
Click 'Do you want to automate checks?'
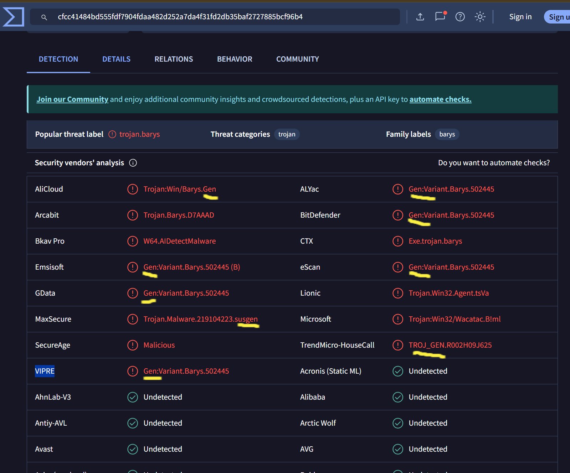click(494, 163)
